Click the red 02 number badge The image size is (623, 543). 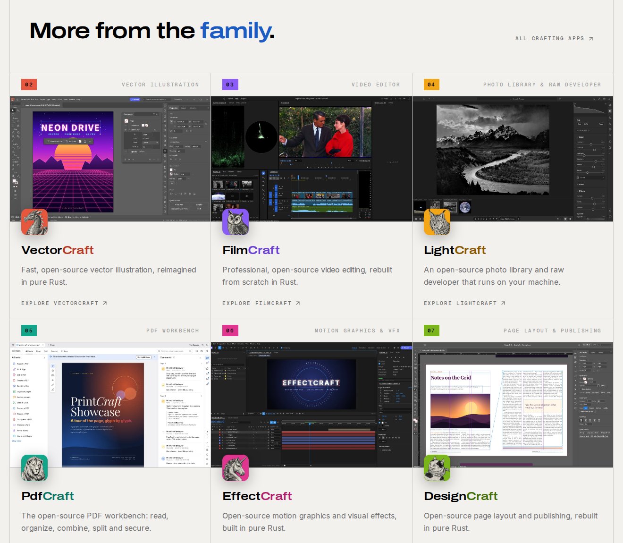[x=29, y=85]
